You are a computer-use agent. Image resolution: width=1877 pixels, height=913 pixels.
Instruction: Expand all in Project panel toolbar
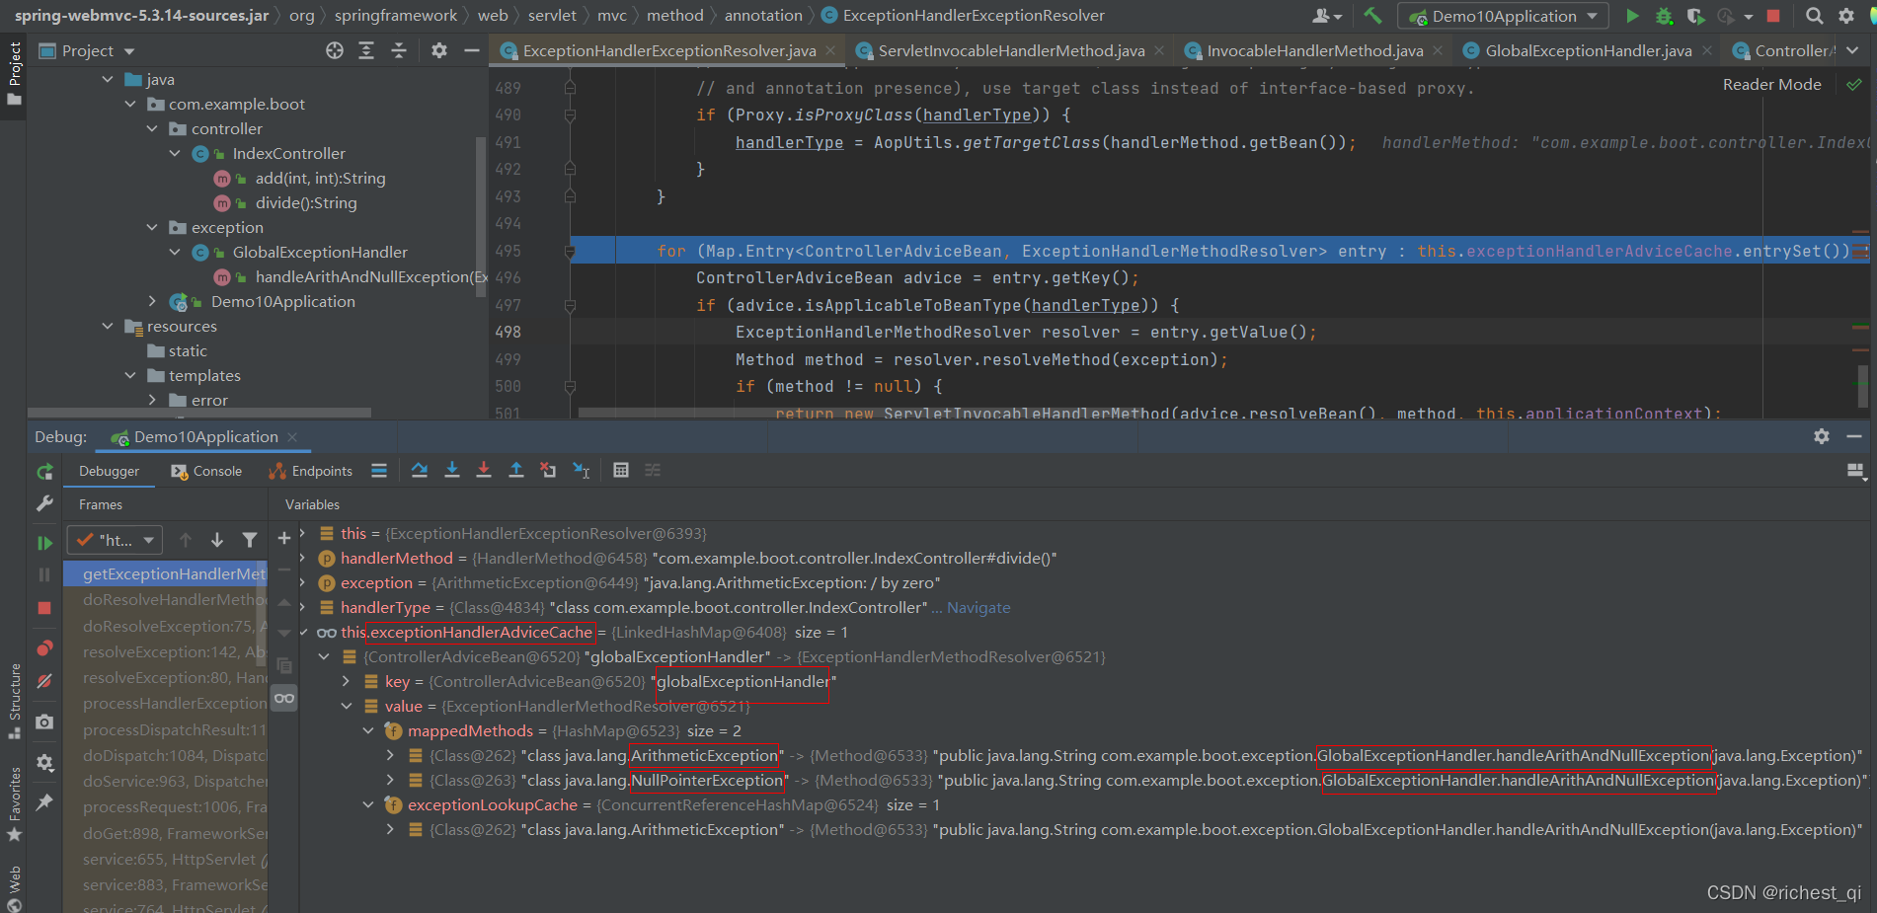click(x=366, y=50)
